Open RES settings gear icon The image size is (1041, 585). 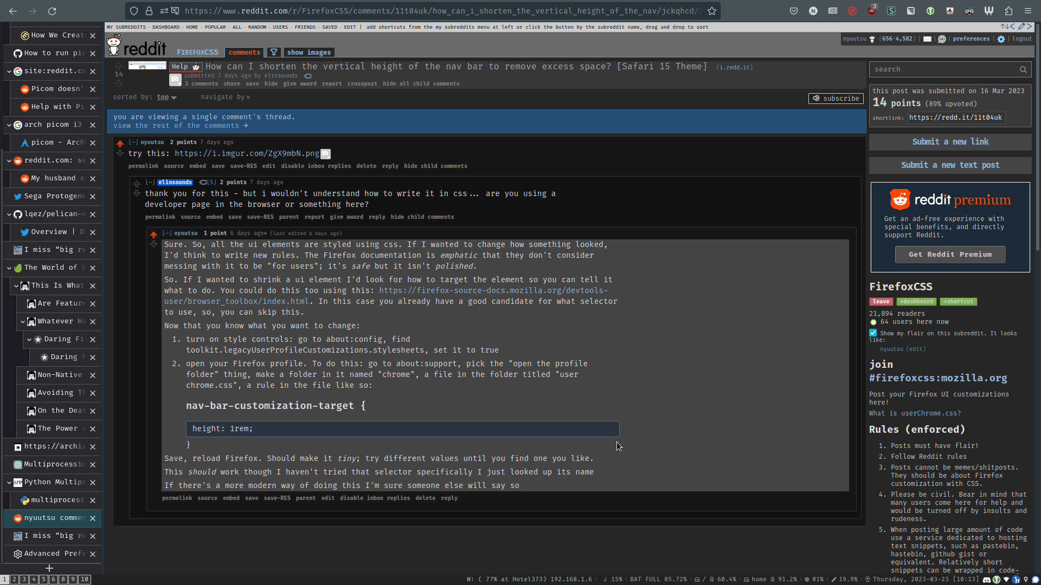1001,39
